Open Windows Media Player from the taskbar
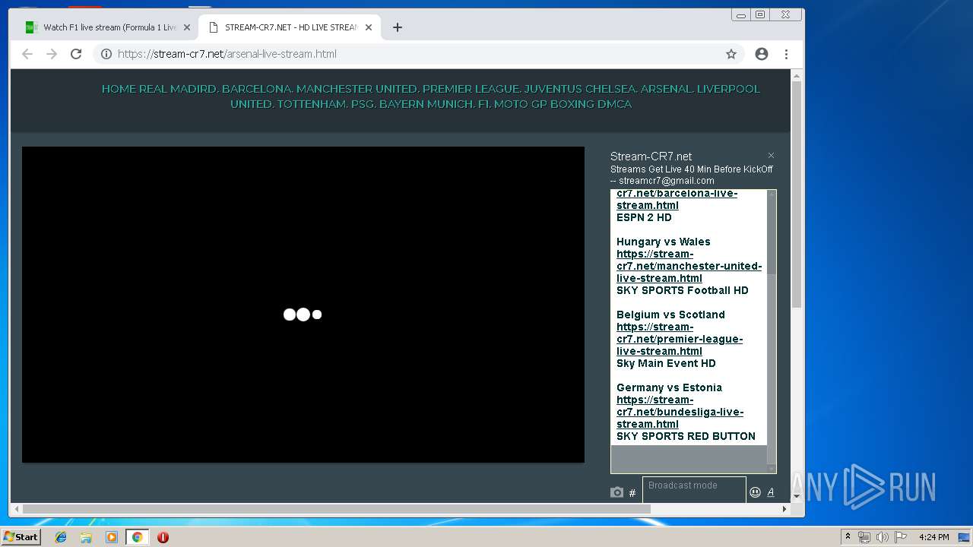Viewport: 973px width, 547px height. click(112, 537)
